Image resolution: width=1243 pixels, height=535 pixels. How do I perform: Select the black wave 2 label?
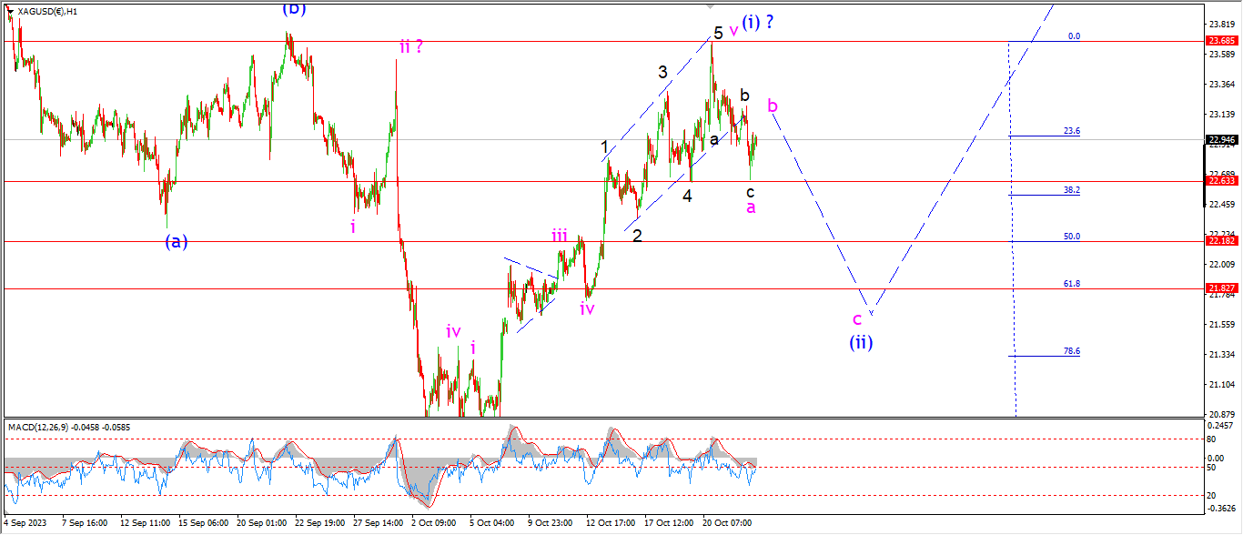click(x=637, y=236)
